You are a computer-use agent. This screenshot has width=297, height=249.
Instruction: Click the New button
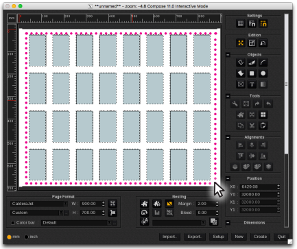pos(239,237)
